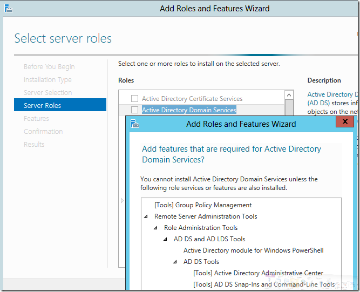Toggle Active Directory Domain Services checkbox
This screenshot has height=292, width=360.
click(135, 110)
